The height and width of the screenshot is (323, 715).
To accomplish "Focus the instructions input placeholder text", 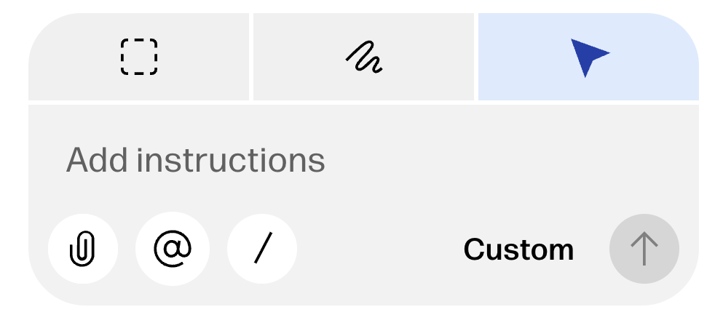I will (195, 160).
